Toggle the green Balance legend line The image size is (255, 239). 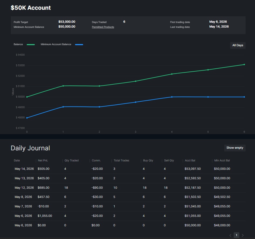(x=31, y=45)
